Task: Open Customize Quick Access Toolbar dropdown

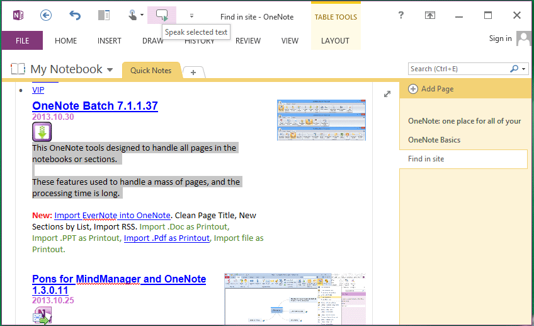Action: coord(191,16)
